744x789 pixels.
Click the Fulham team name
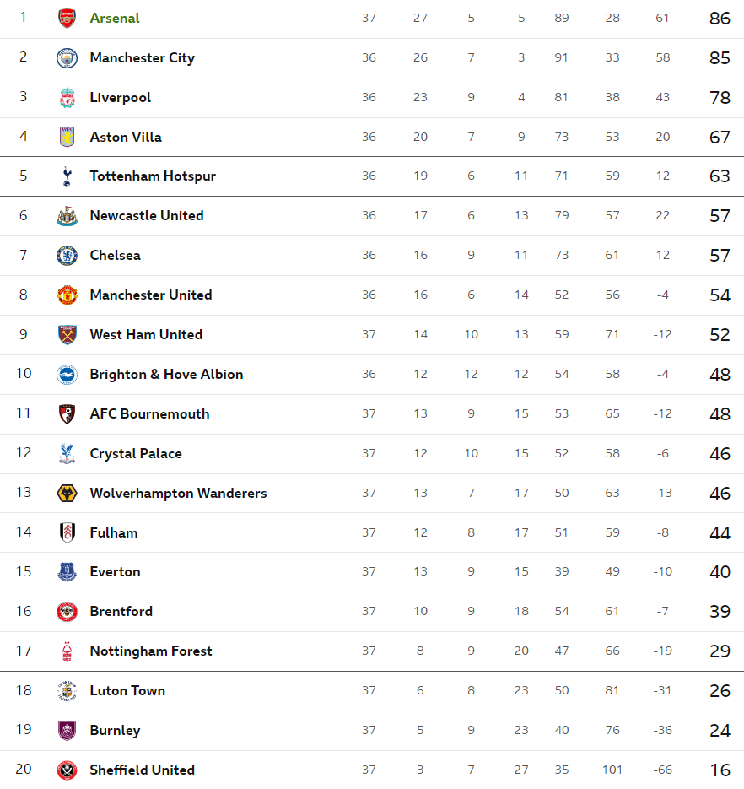point(114,532)
